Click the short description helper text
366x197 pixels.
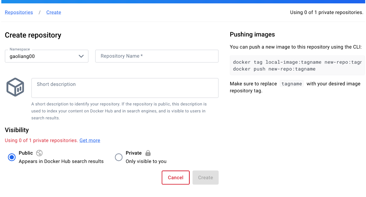[x=119, y=111]
